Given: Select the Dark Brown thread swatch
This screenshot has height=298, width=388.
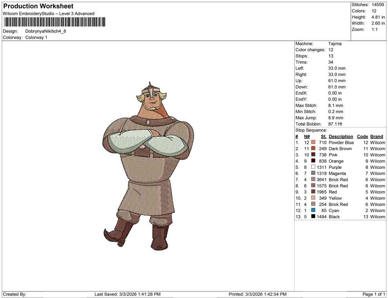Looking at the screenshot, I should point(313,148).
